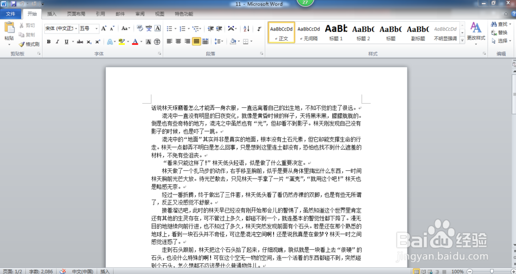This screenshot has width=516, height=274.
Task: Click the Show/Hide paragraph marks icon
Action: [259, 29]
